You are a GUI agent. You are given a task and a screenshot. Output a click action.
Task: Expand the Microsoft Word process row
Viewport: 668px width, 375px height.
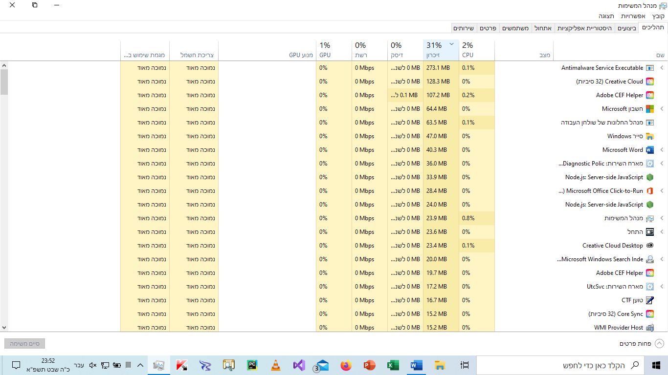pos(663,150)
